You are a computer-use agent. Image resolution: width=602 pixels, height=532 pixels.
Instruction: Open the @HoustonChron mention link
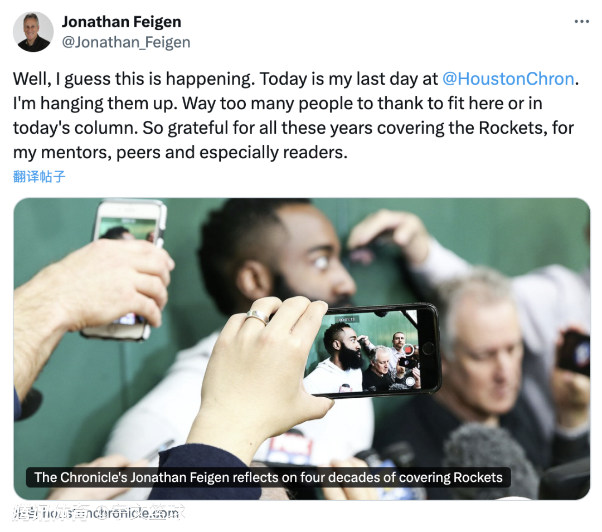[508, 79]
